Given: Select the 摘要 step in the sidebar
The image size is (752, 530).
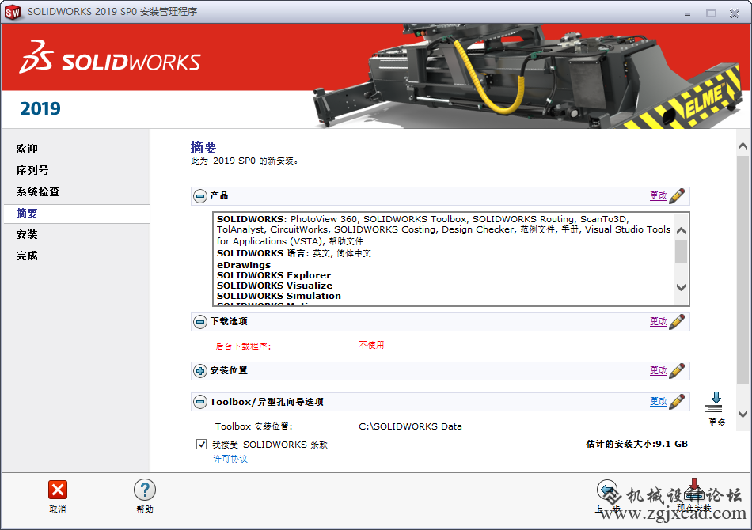Looking at the screenshot, I should [x=27, y=214].
